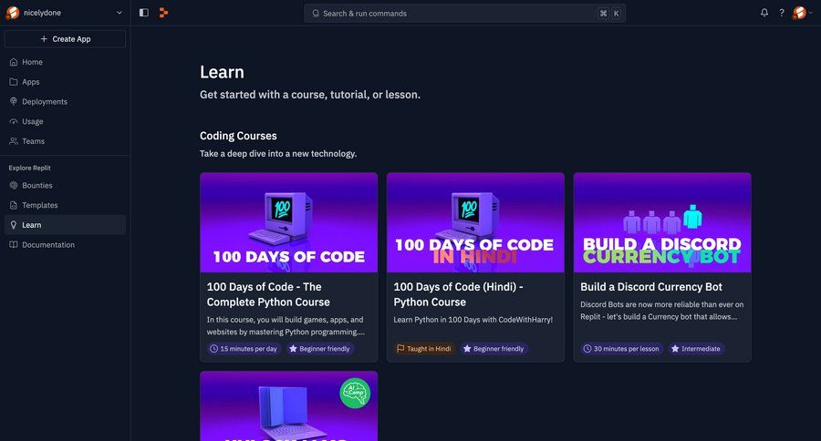Viewport: 821px width, 441px height.
Task: Click the Search & run commands field
Action: 464,13
